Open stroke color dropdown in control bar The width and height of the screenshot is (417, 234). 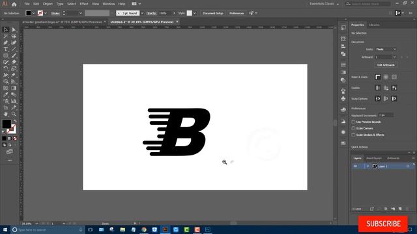click(x=46, y=13)
